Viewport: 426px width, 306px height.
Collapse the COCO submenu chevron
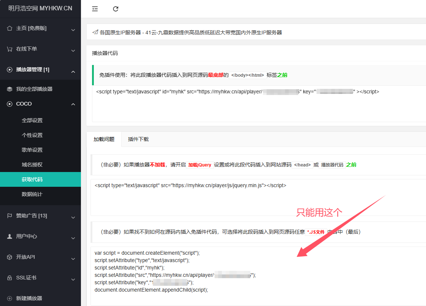pyautogui.click(x=73, y=104)
